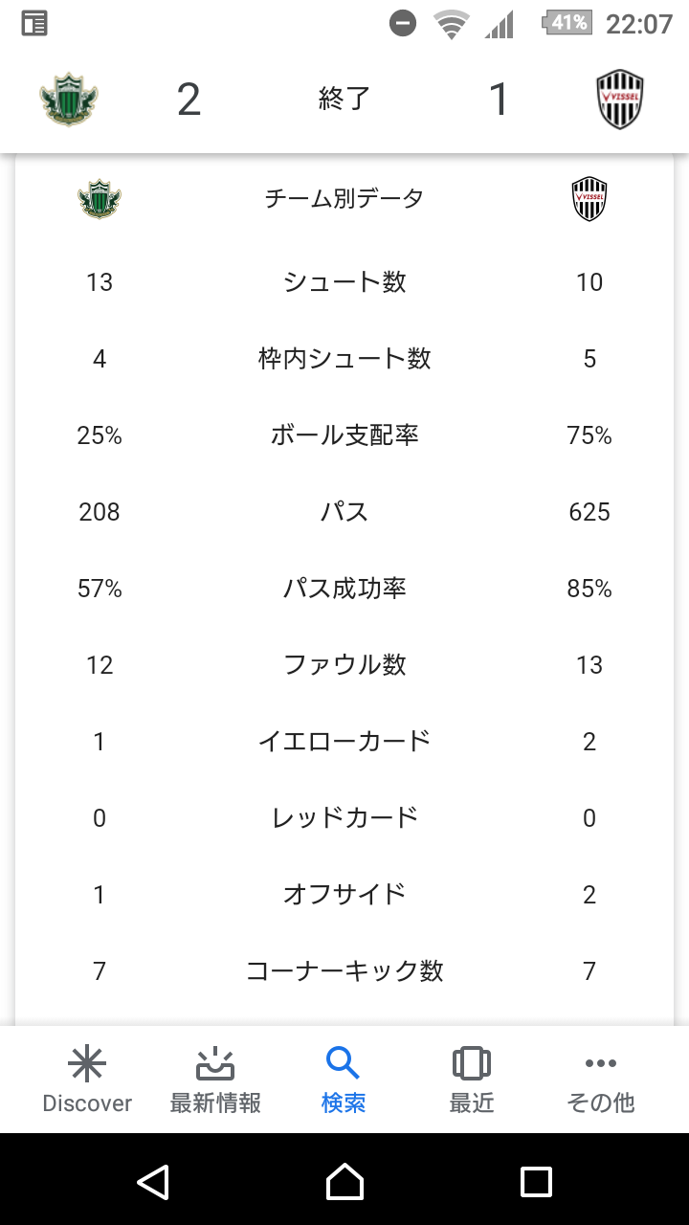Tap the small Vissel crest in stats table
Image resolution: width=689 pixels, height=1225 pixels.
[x=589, y=199]
